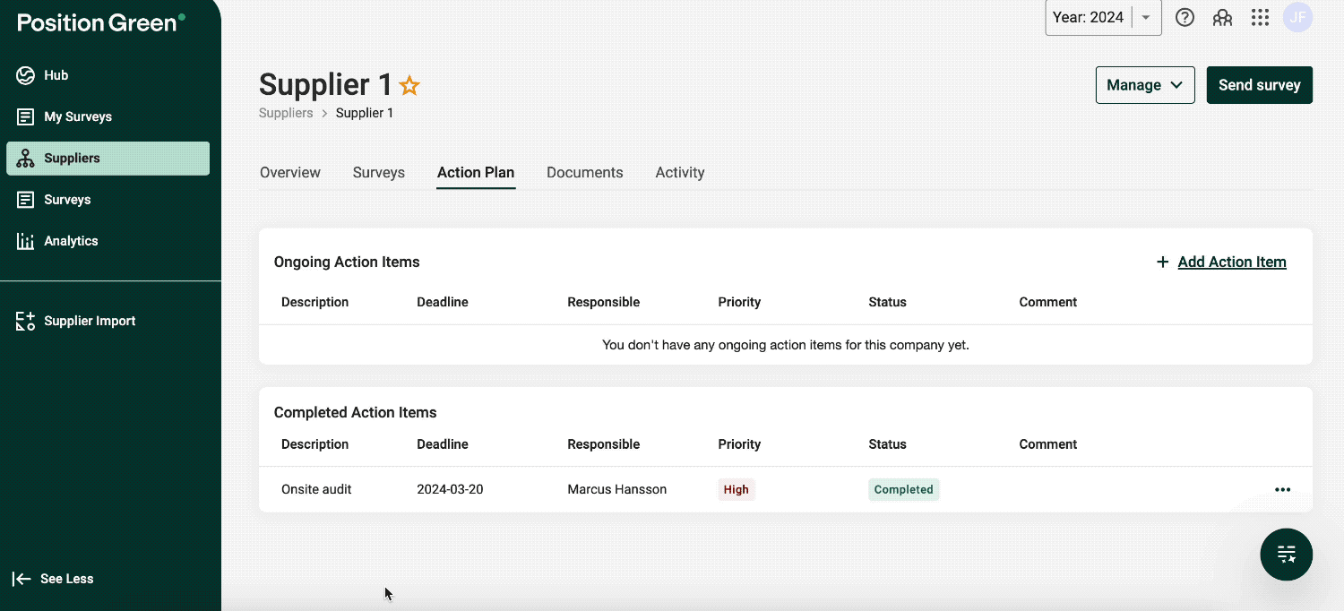Switch to the Overview tab
1344x611 pixels.
click(x=289, y=173)
